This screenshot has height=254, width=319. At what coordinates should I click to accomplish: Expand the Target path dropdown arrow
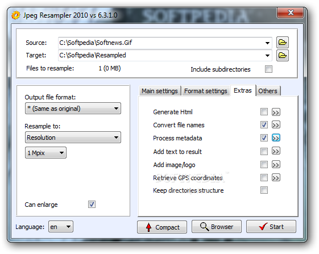267,56
